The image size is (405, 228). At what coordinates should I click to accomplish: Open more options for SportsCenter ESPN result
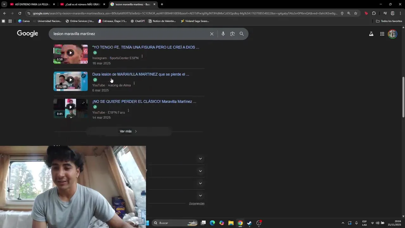[142, 56]
